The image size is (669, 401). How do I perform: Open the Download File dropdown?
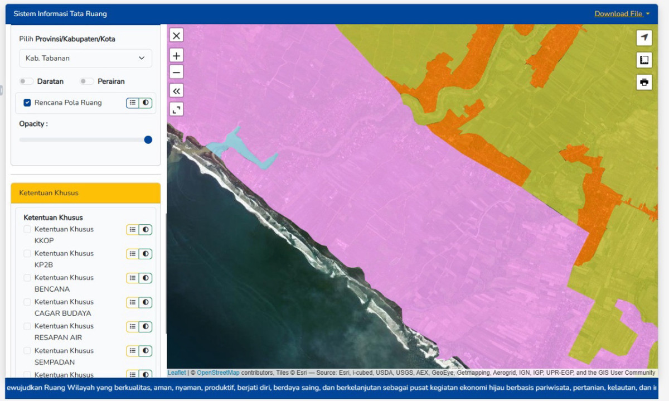pos(622,14)
